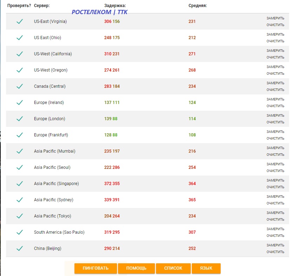Toggle the Europe (Frankfurt) checkmark

click(x=20, y=135)
